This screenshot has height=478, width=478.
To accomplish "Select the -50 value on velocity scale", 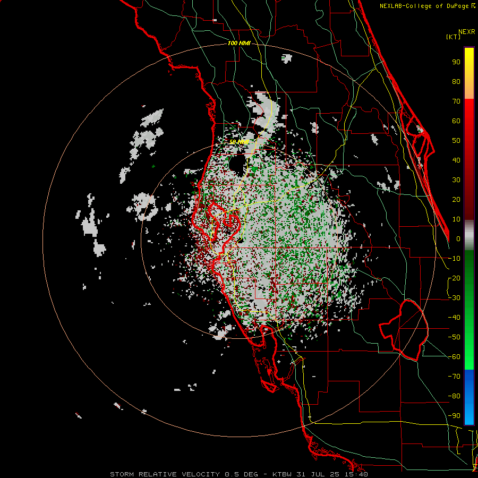I will (x=454, y=337).
